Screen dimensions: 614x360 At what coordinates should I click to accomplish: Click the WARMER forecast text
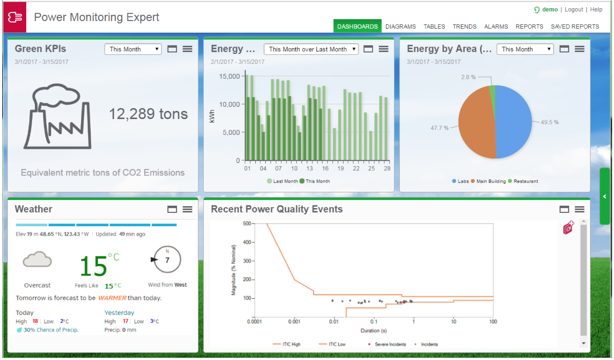click(x=112, y=298)
